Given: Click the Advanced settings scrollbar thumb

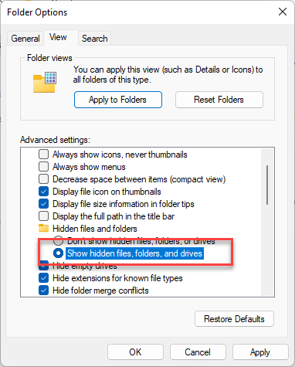Looking at the screenshot, I should coord(267,185).
